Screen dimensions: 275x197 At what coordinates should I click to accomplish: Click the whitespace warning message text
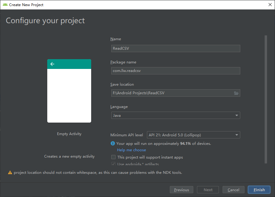click(x=98, y=173)
